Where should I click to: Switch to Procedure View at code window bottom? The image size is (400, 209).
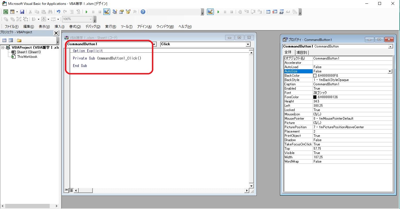pyautogui.click(x=66, y=190)
